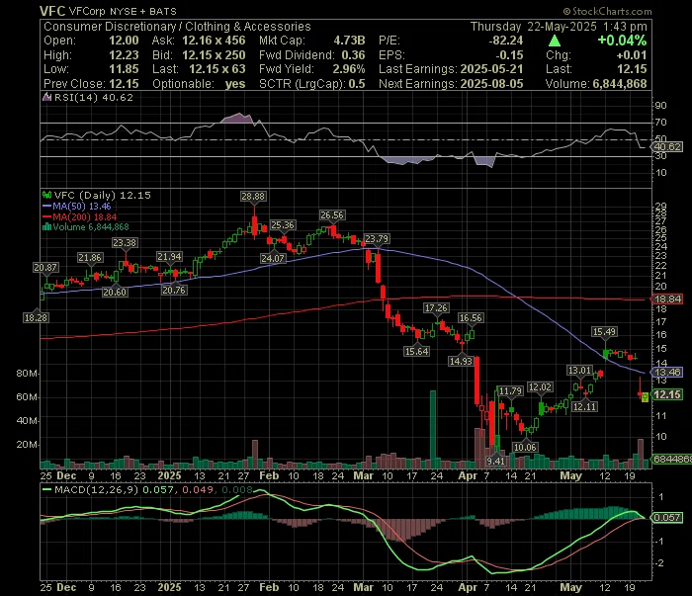
Task: Click the Last Earnings date 2025-05-21
Action: [x=491, y=69]
